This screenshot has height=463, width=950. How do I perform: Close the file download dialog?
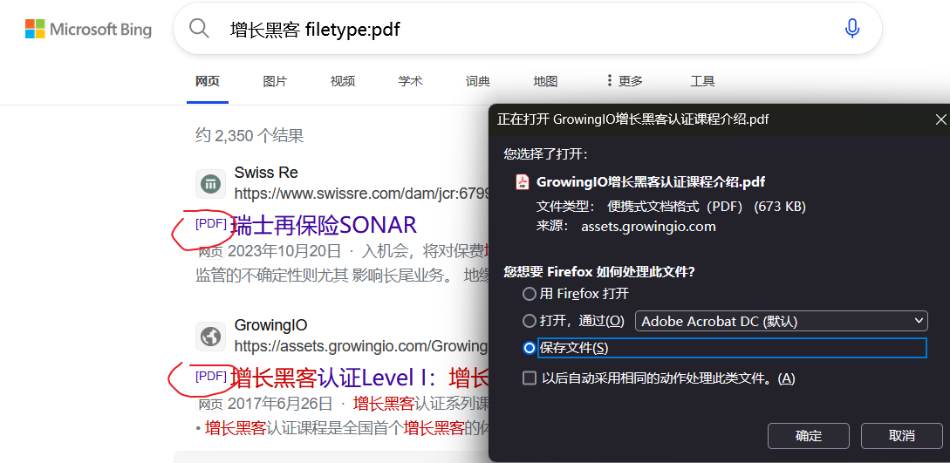coord(940,119)
